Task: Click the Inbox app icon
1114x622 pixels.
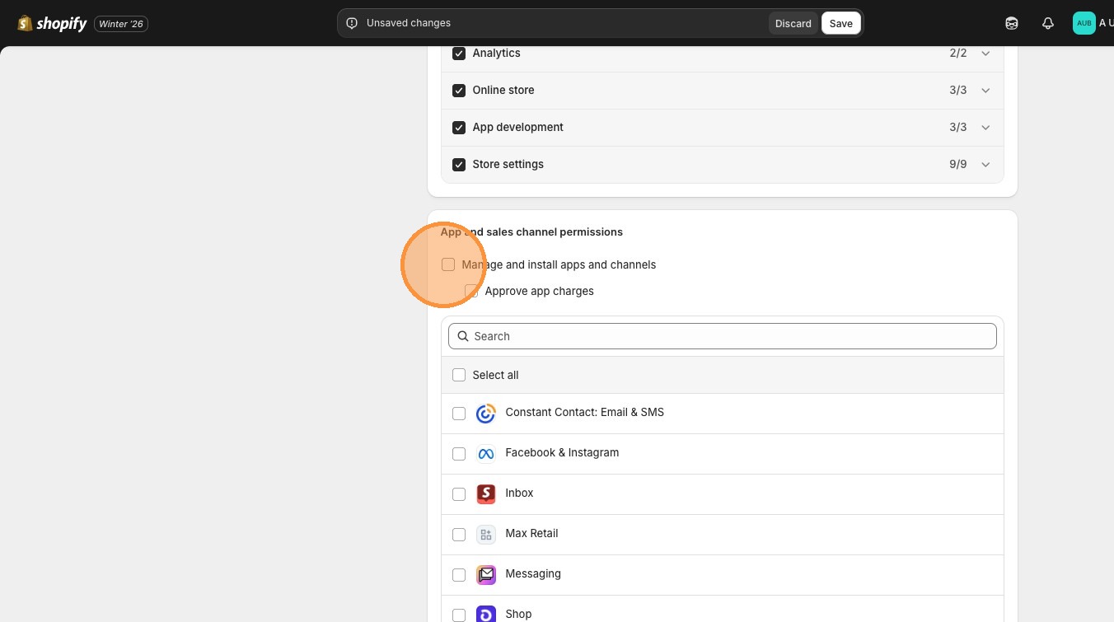Action: 486,493
